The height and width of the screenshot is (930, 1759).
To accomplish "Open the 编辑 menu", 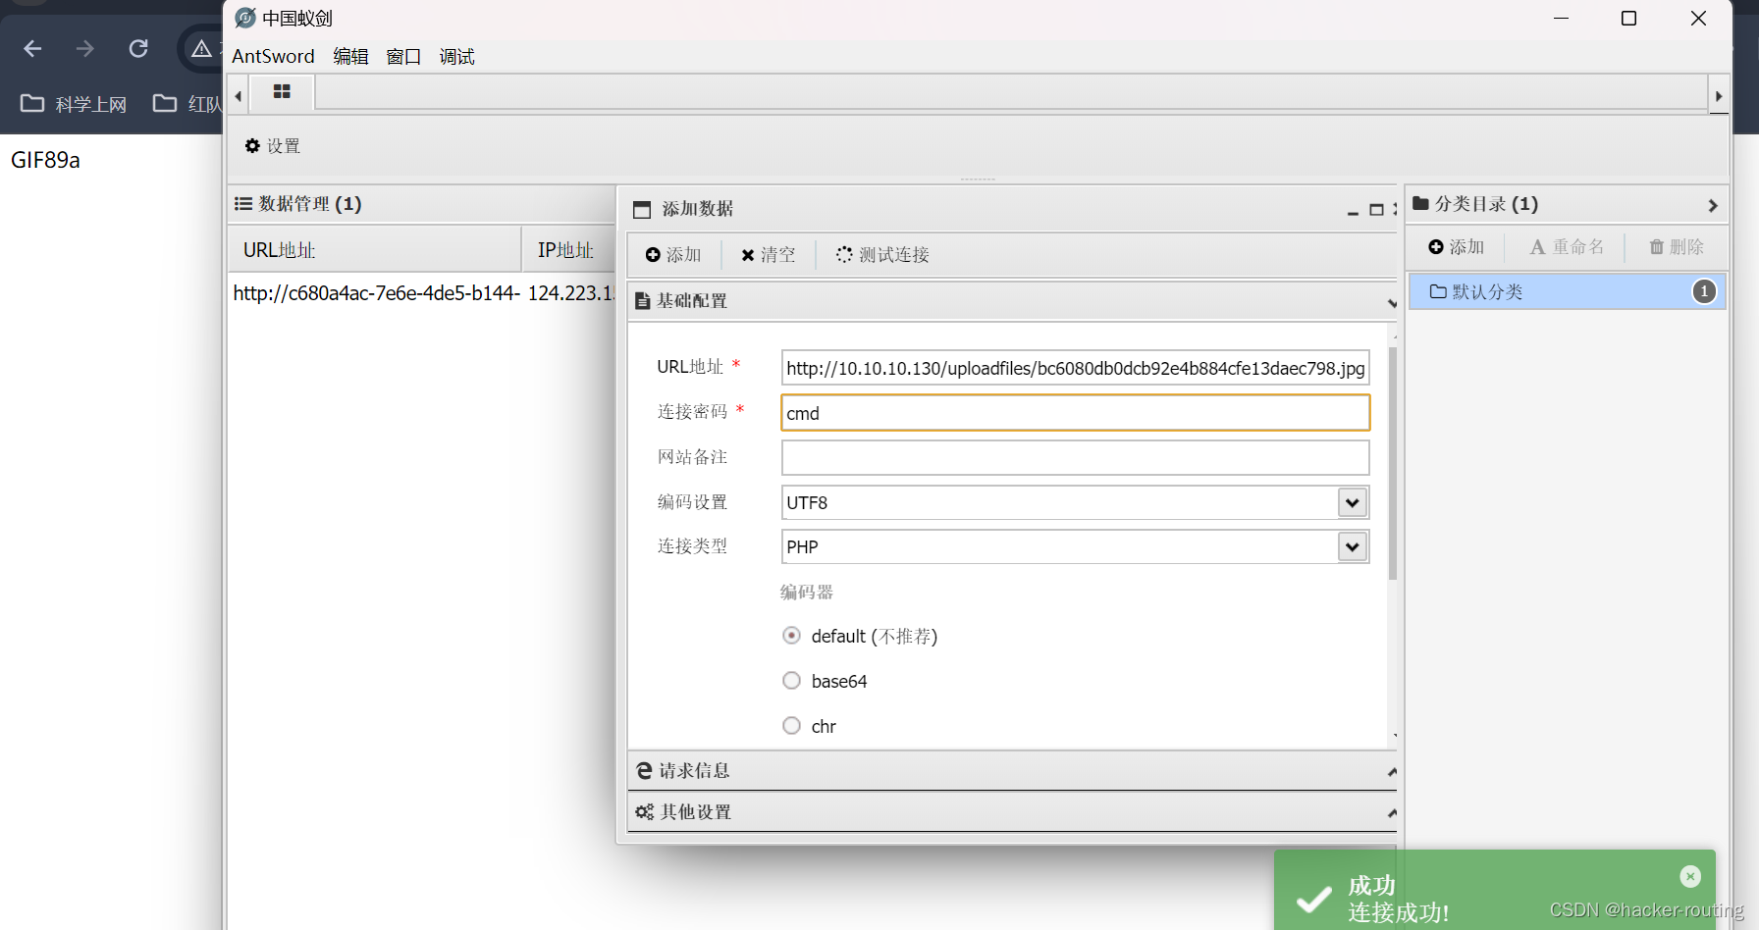I will (350, 56).
